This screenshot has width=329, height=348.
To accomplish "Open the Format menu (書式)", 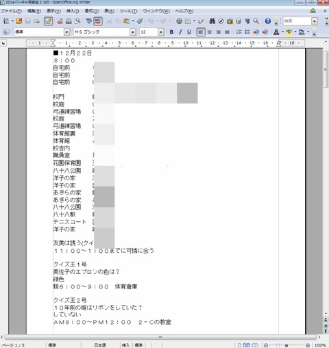I will pyautogui.click(x=92, y=11).
